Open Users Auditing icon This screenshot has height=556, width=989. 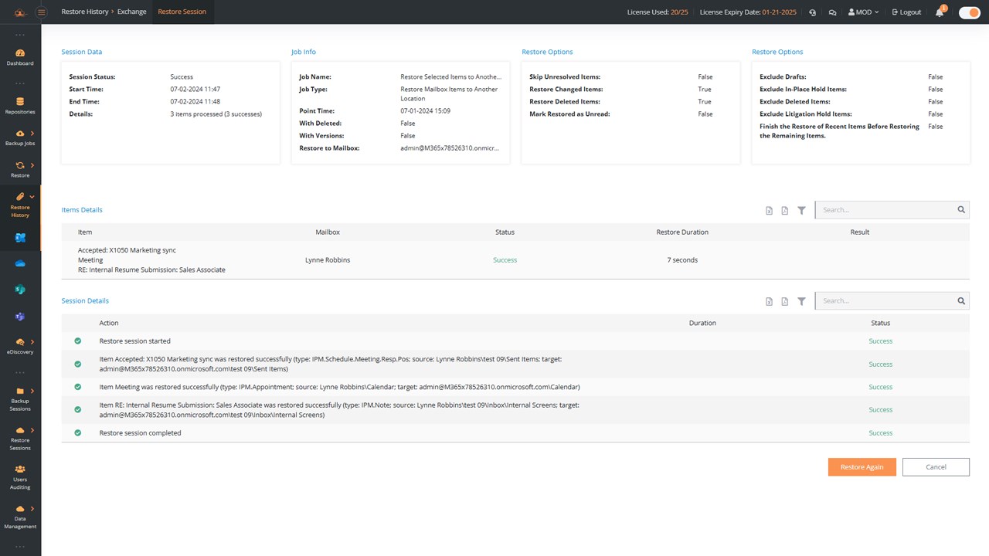pyautogui.click(x=20, y=469)
